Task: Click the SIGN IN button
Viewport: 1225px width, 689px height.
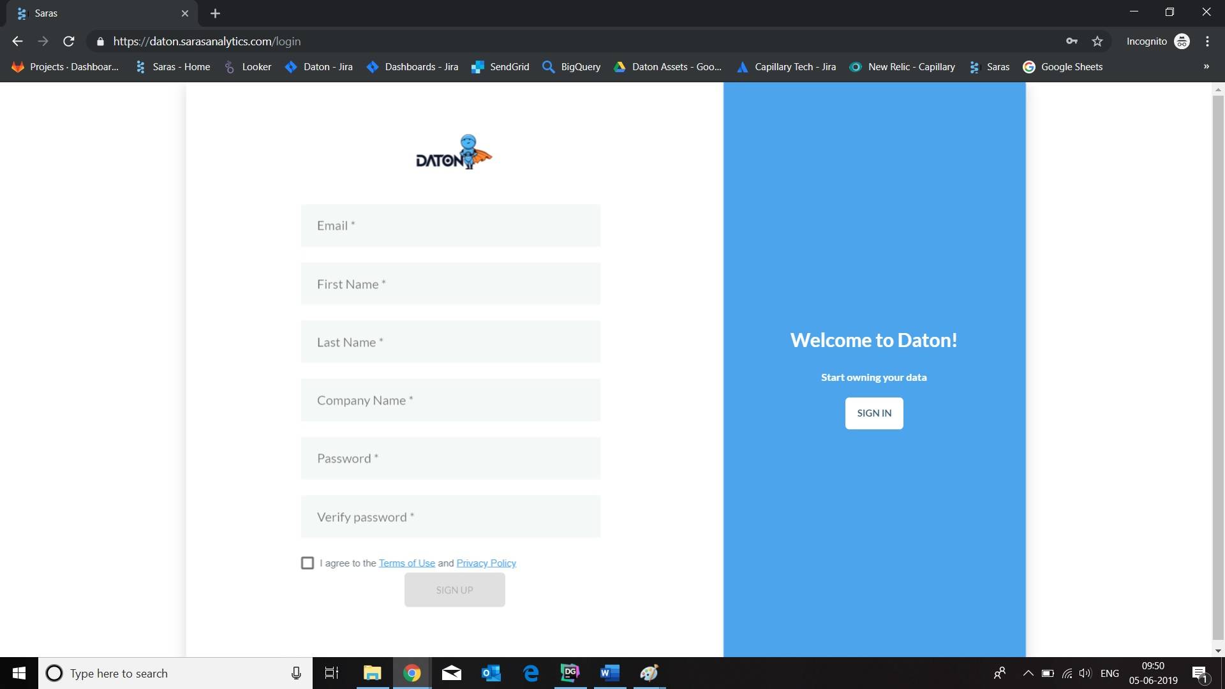Action: (x=874, y=413)
